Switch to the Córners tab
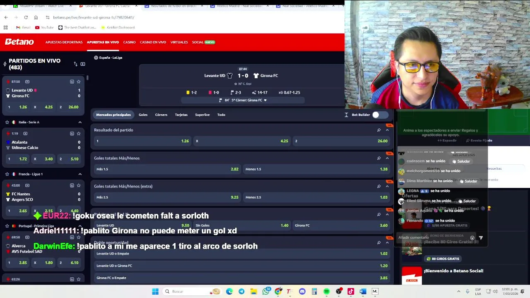Image resolution: width=530 pixels, height=298 pixels. point(161,115)
